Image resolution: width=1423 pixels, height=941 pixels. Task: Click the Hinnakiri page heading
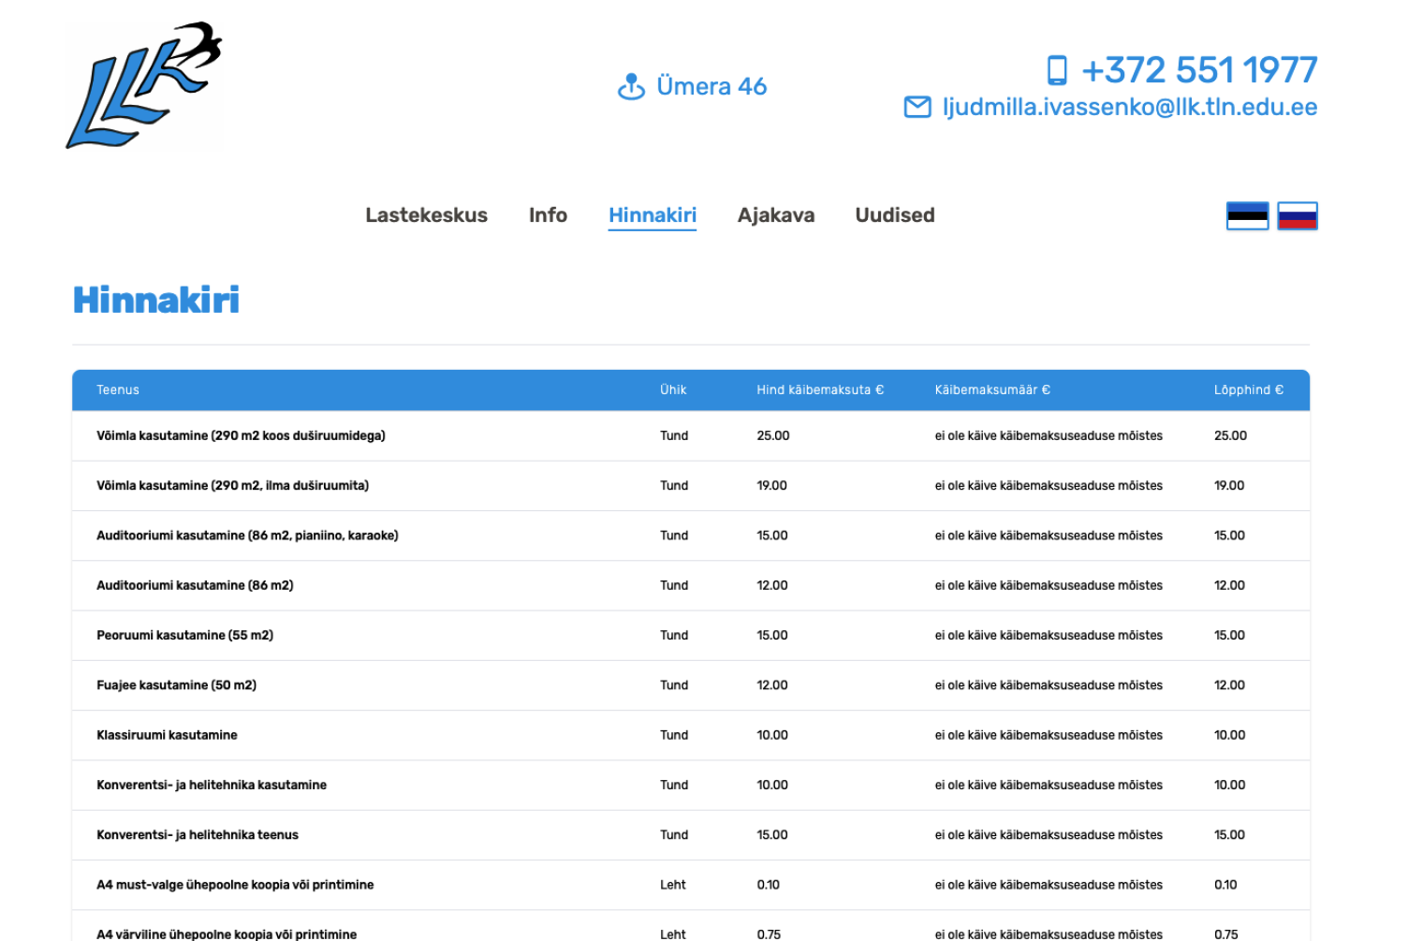click(155, 301)
